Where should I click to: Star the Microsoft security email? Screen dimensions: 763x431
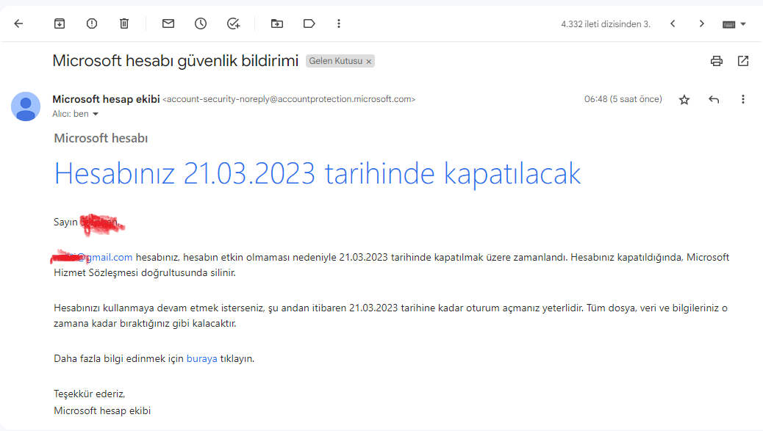coord(684,100)
